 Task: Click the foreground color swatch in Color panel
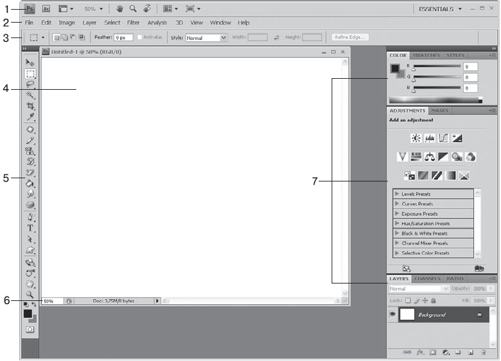(394, 68)
